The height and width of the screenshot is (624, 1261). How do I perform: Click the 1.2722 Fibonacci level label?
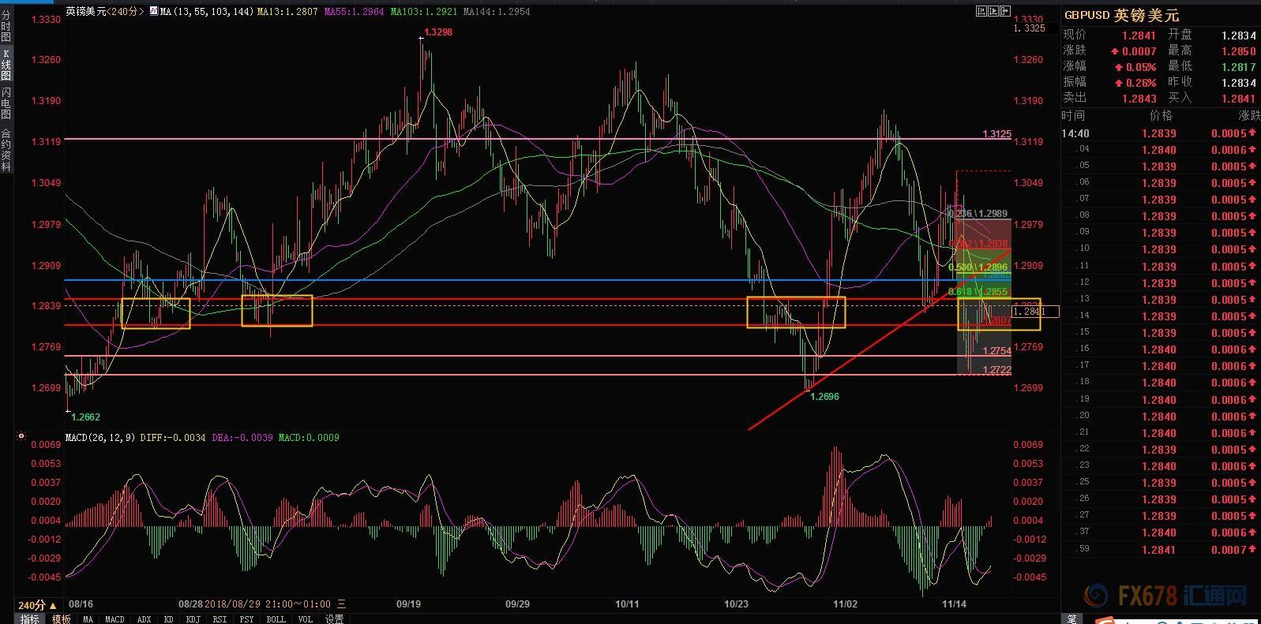point(997,370)
